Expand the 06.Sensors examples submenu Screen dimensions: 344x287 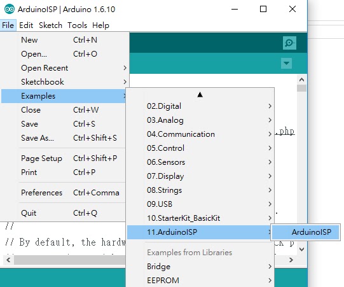200,162
